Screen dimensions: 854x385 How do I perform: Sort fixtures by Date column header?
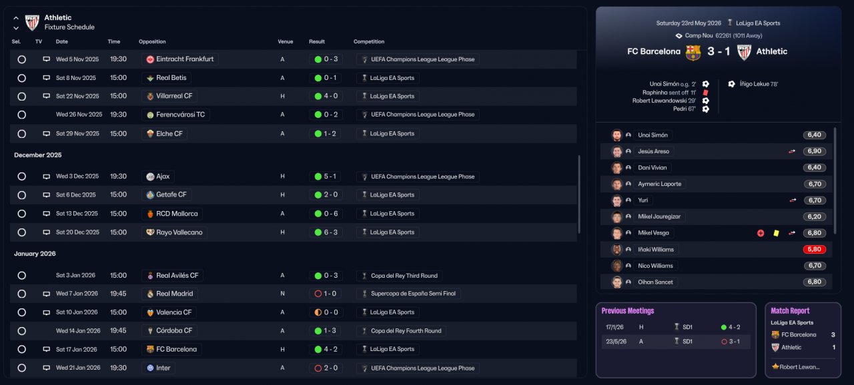tap(62, 42)
